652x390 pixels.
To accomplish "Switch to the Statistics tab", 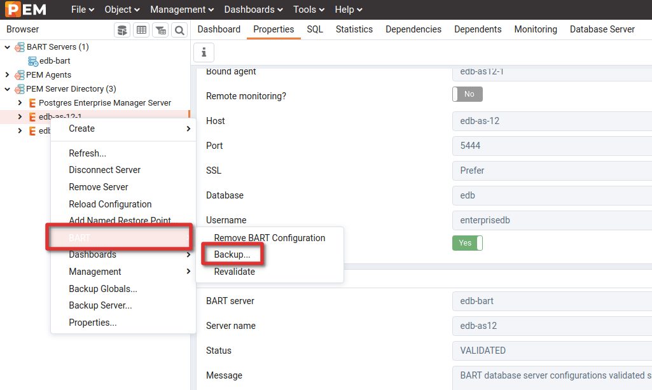I will click(354, 29).
